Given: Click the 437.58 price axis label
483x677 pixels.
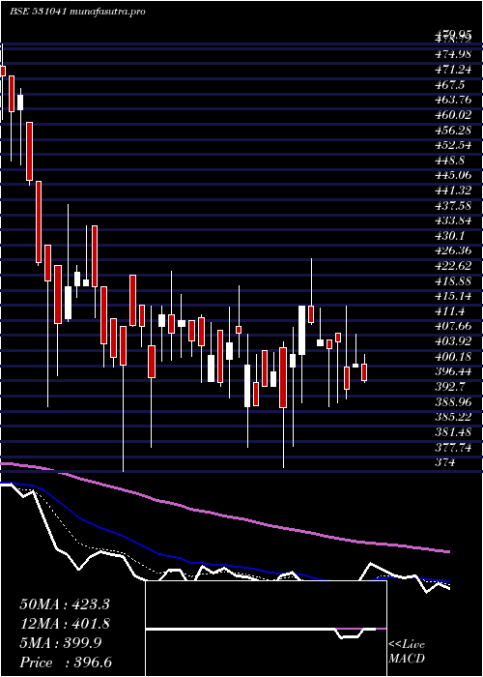Looking at the screenshot, I should (453, 205).
